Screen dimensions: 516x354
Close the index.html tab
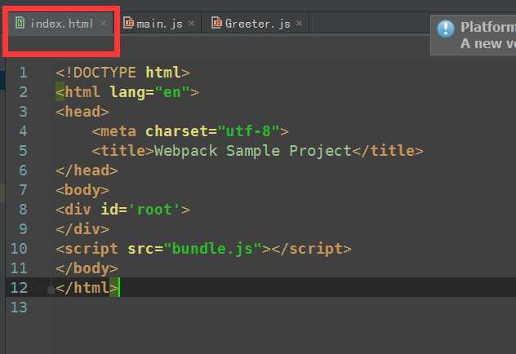point(104,24)
